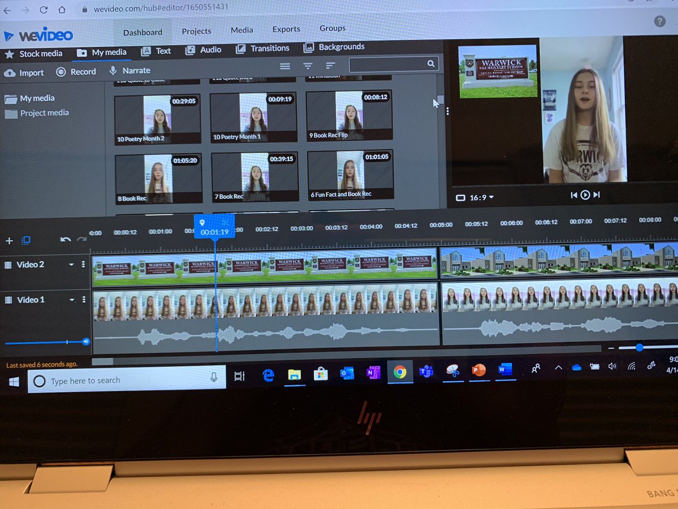Expand the Video 1 track dropdown arrow
Viewport: 678px width, 509px height.
pos(72,300)
